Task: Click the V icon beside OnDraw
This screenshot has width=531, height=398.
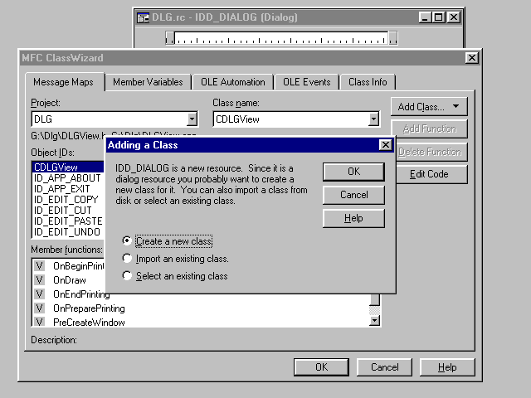Action: [x=40, y=280]
